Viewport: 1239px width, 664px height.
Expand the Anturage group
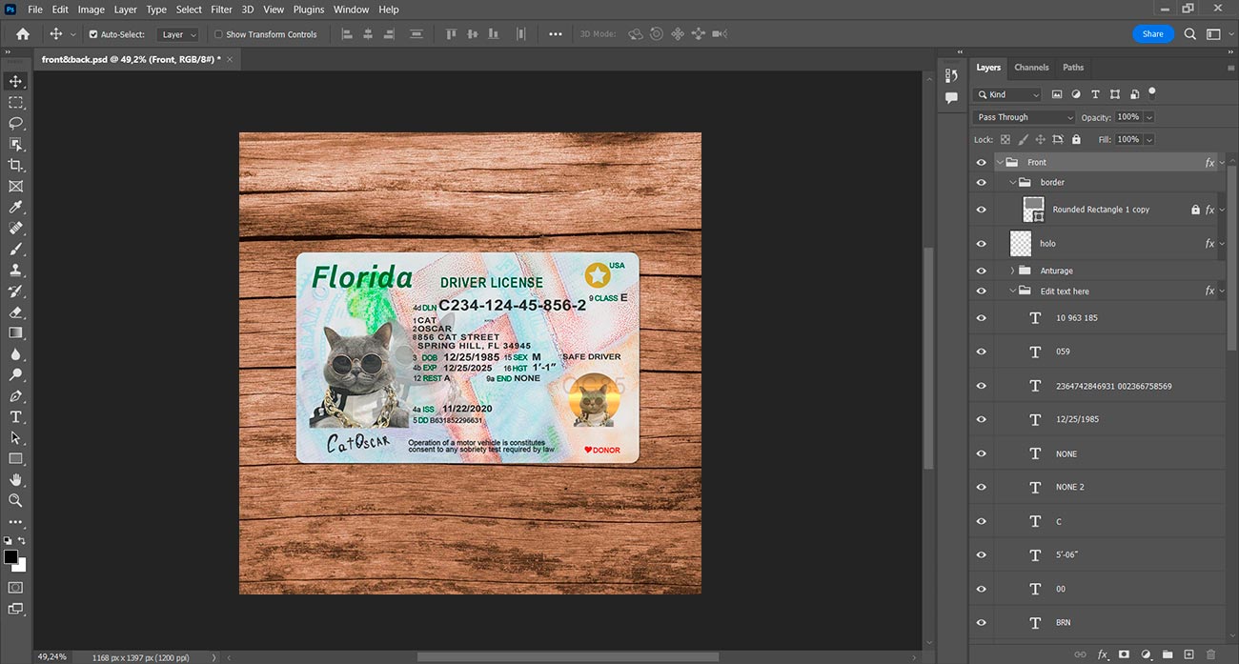coord(1013,271)
